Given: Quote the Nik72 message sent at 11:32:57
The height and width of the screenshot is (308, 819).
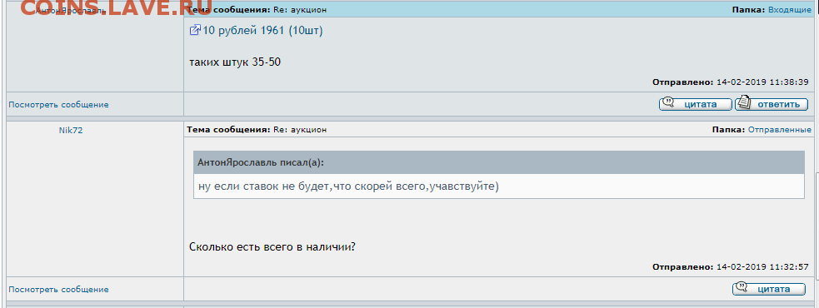Looking at the screenshot, I should (x=768, y=288).
